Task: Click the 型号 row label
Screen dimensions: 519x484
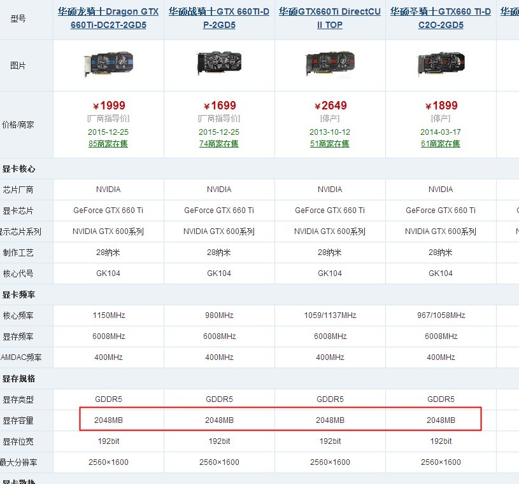Action: [18, 18]
